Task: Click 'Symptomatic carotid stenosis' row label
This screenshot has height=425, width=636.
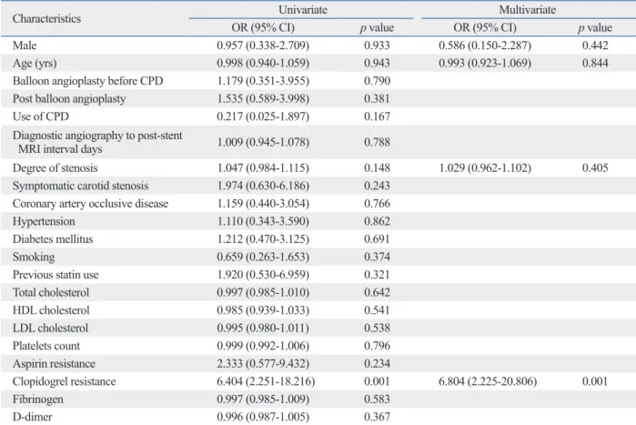Action: [x=80, y=186]
